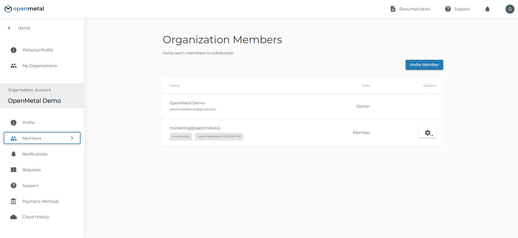The image size is (518, 238).
Task: Click the Notifications bell icon in sidebar
Action: pos(14,154)
